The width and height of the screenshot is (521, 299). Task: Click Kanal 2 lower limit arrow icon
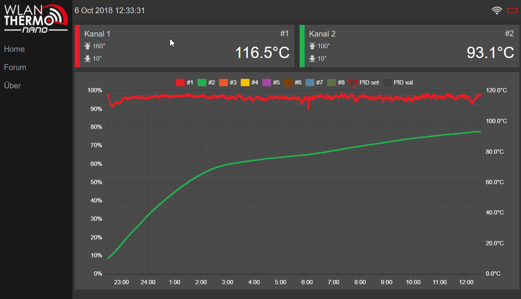(312, 59)
